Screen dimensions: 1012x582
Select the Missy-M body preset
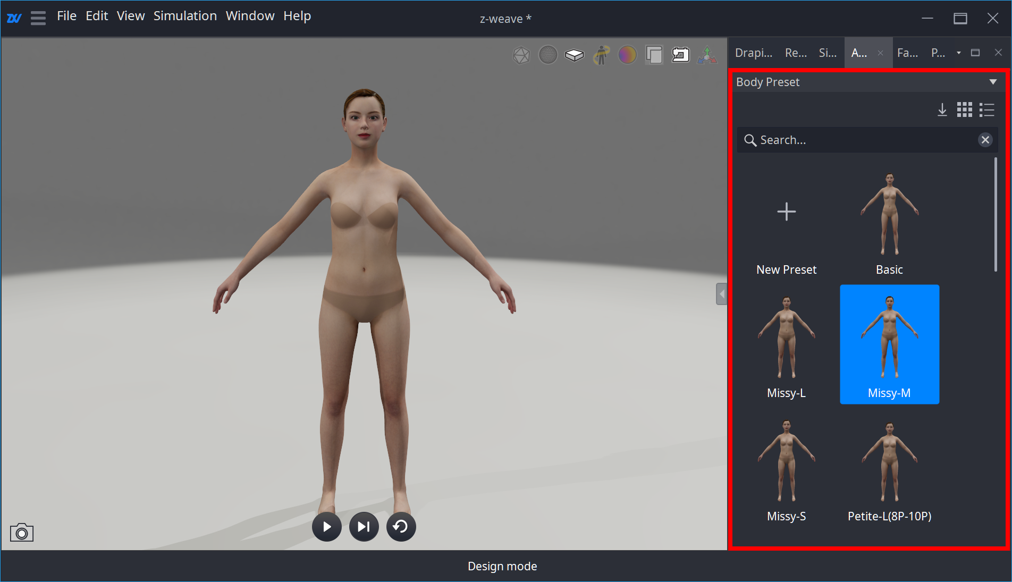point(889,344)
